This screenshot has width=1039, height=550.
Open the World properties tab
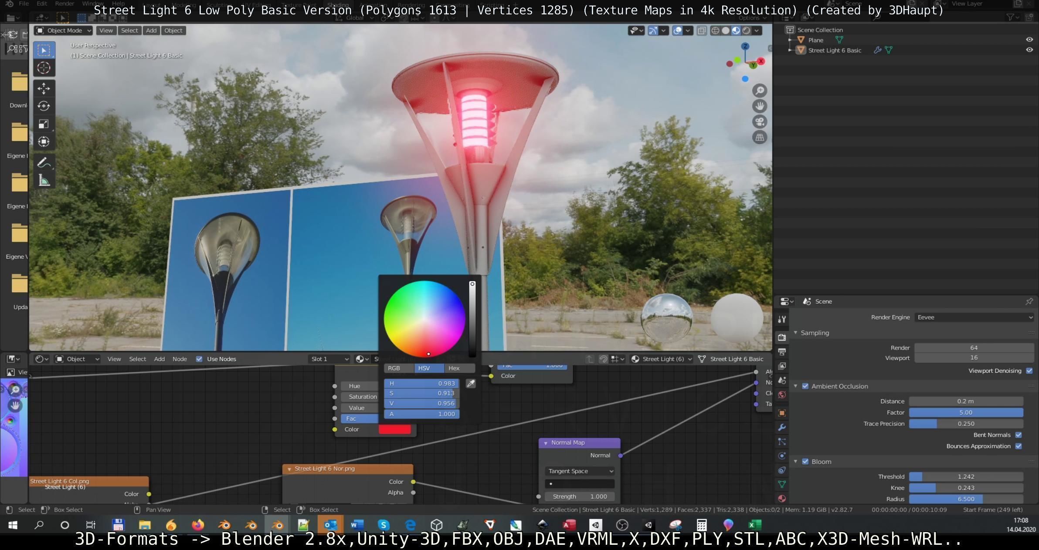pos(782,395)
